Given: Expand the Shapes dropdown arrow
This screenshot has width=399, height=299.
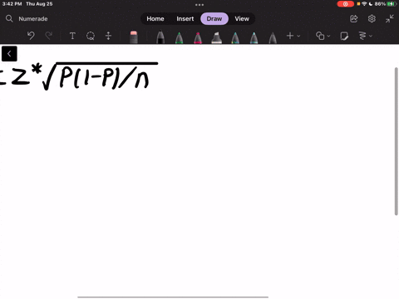Looking at the screenshot, I should [x=328, y=36].
